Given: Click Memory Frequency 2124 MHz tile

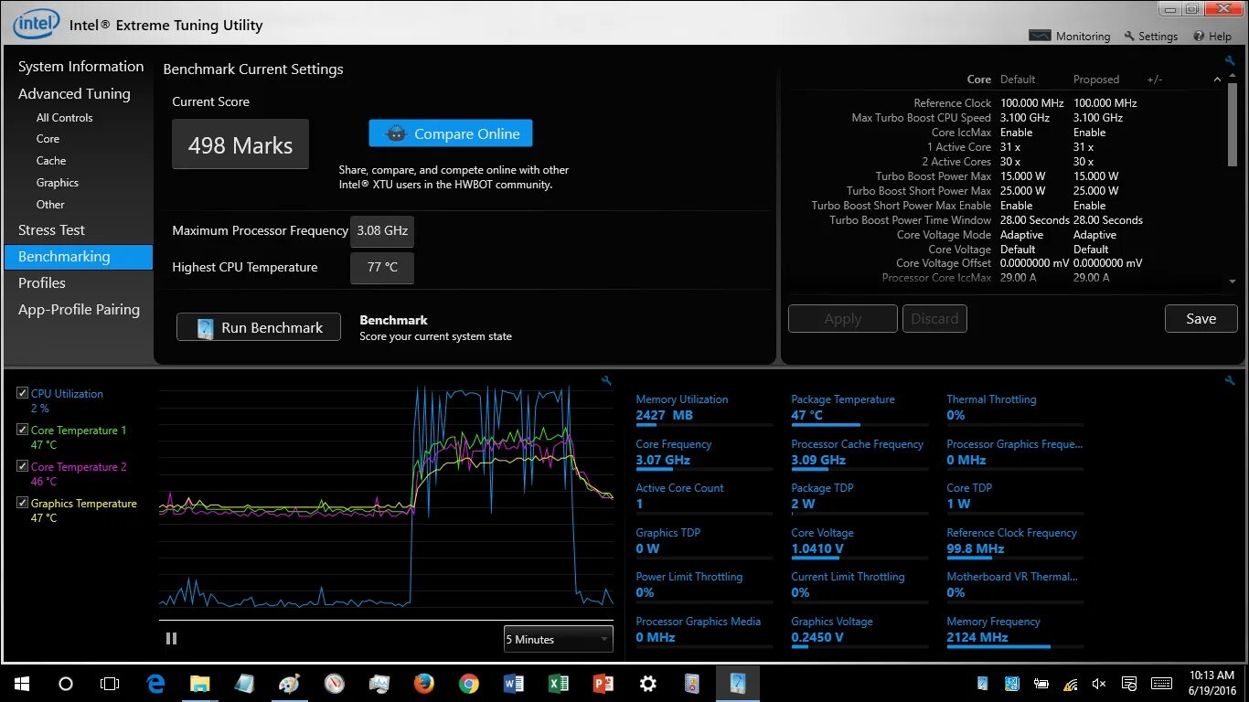Looking at the screenshot, I should click(1015, 632).
